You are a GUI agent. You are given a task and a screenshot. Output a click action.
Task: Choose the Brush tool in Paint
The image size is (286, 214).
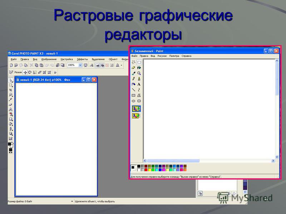139,79
